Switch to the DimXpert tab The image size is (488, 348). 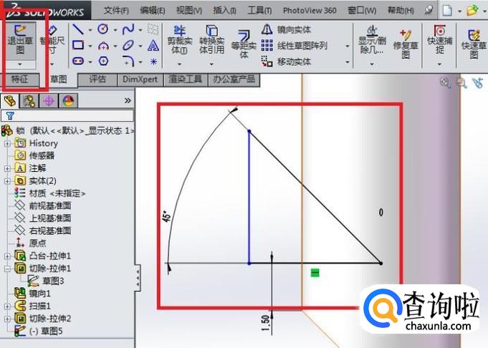pyautogui.click(x=140, y=79)
